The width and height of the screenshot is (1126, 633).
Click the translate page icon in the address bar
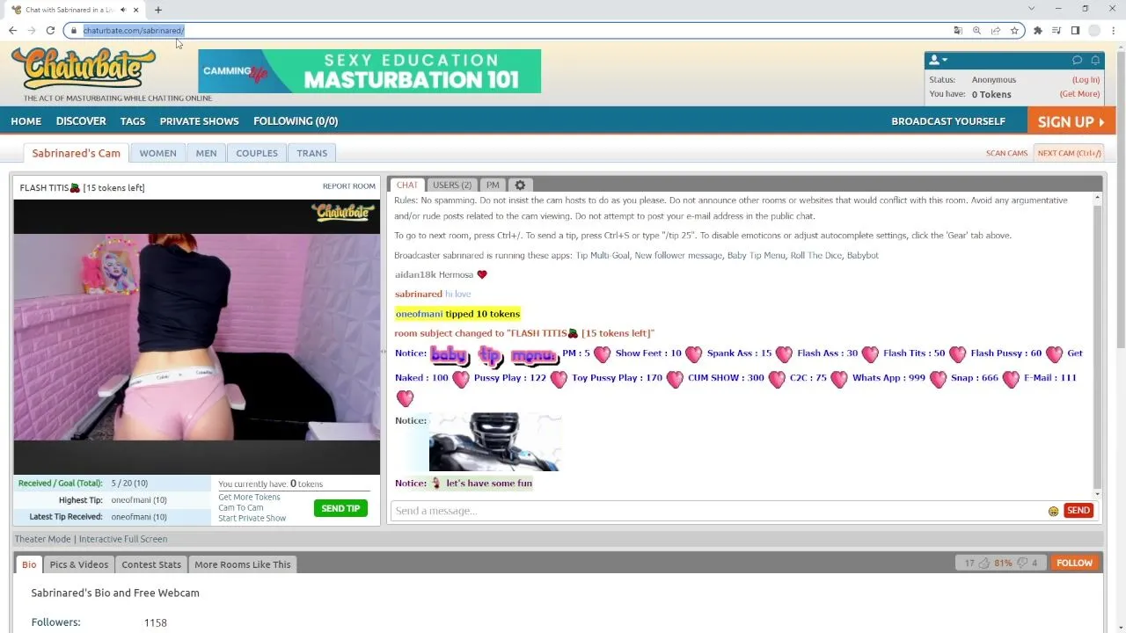click(x=958, y=30)
